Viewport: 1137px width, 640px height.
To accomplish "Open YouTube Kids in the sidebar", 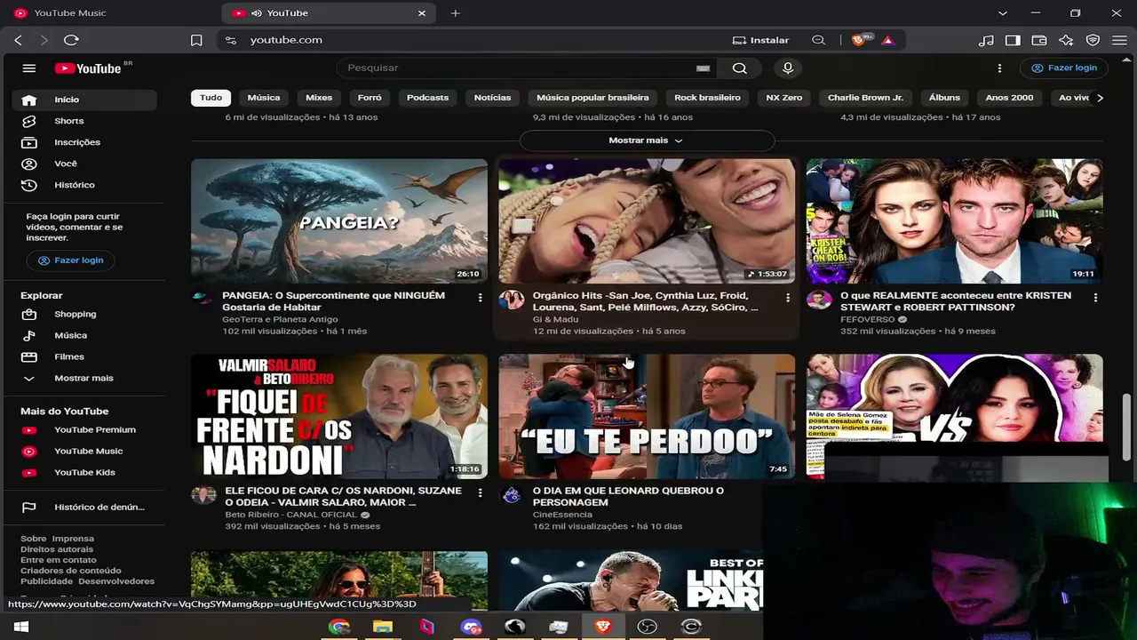I will pos(84,472).
